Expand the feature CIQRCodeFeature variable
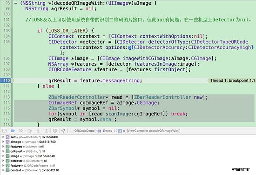The height and width of the screenshot is (175, 256). point(3,165)
